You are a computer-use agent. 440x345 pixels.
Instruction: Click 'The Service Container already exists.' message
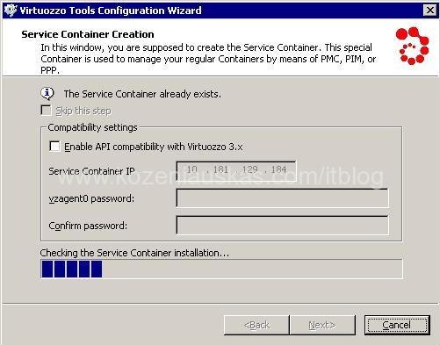pos(142,94)
